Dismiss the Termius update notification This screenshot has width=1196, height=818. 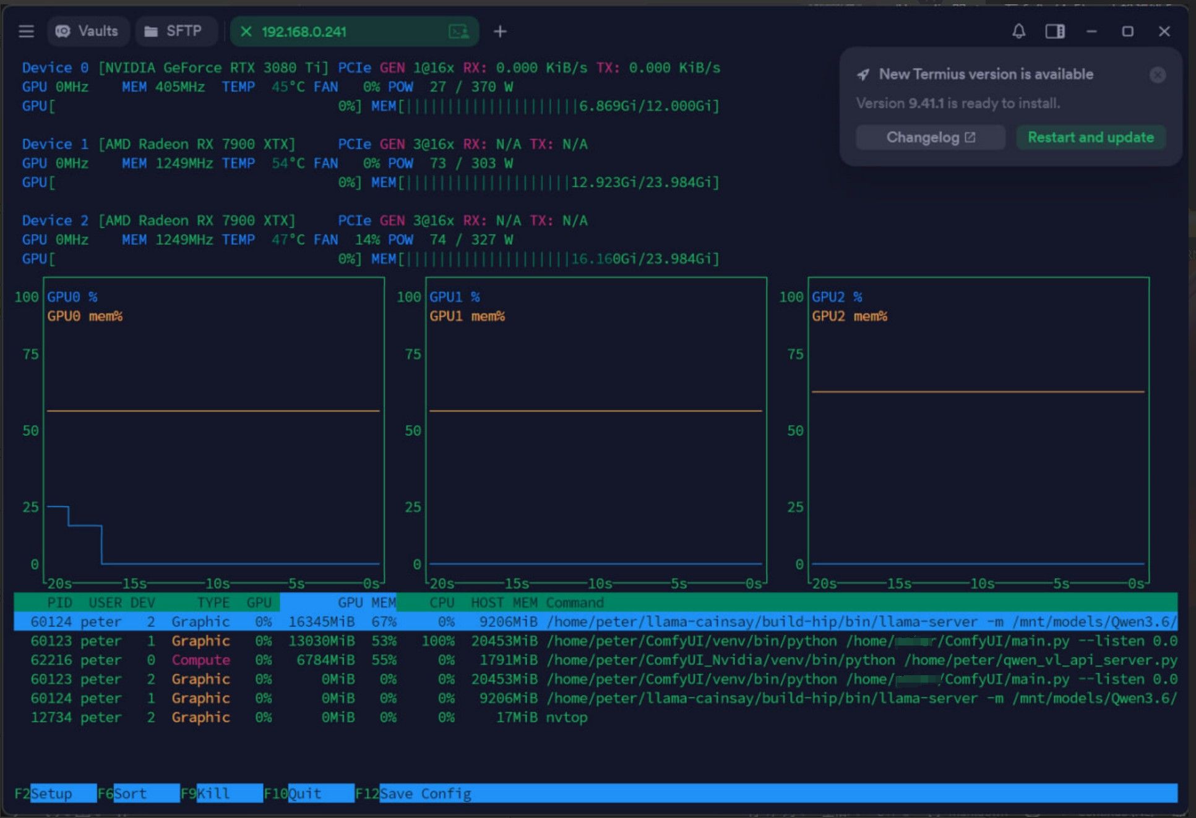1158,75
